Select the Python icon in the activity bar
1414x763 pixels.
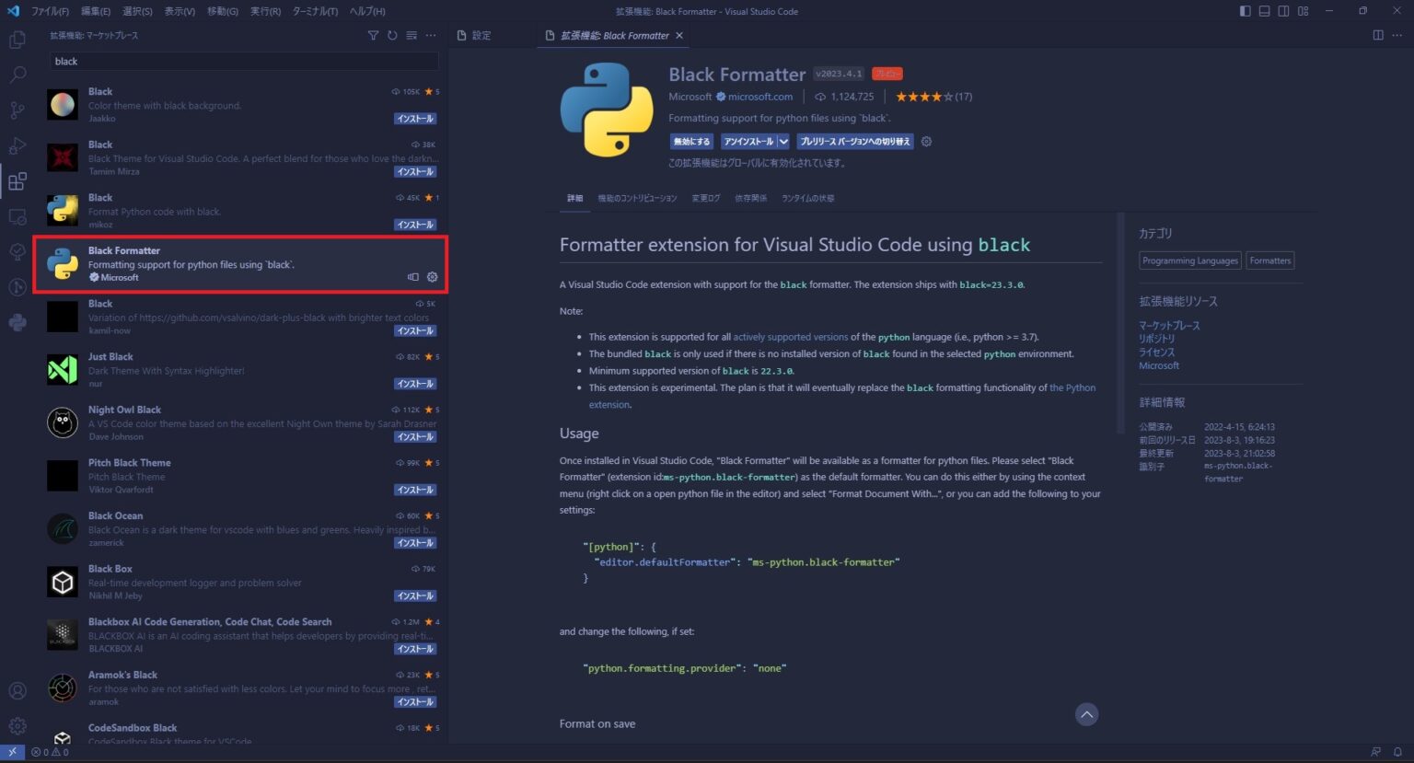click(x=17, y=321)
